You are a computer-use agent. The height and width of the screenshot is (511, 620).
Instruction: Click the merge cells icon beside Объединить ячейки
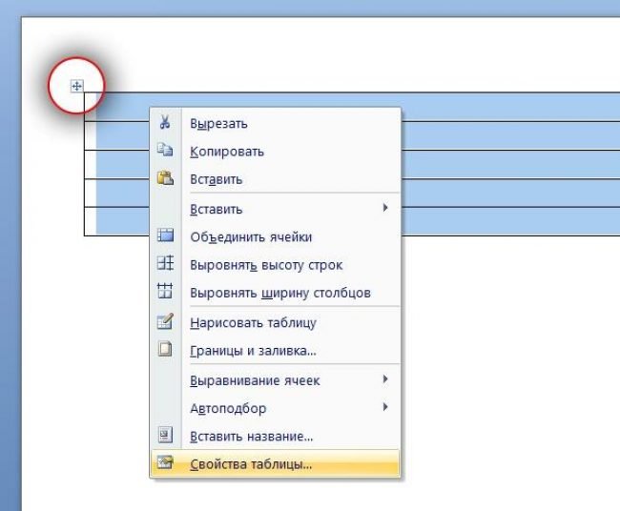pos(165,236)
